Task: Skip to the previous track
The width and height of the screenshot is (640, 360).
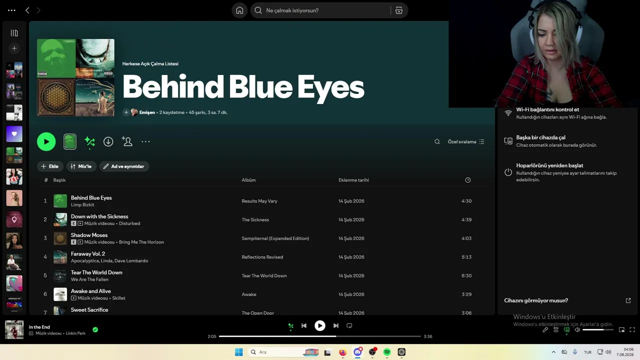Action: point(303,325)
